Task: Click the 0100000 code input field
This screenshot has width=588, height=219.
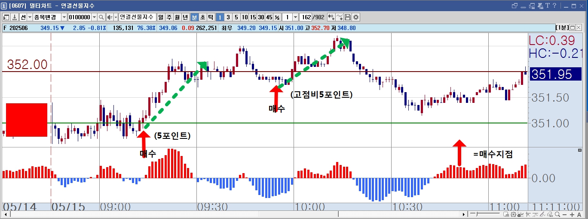Action: 79,17
